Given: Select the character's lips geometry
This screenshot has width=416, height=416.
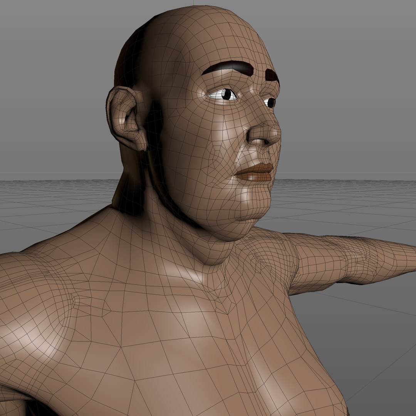Looking at the screenshot, I should coord(254,172).
